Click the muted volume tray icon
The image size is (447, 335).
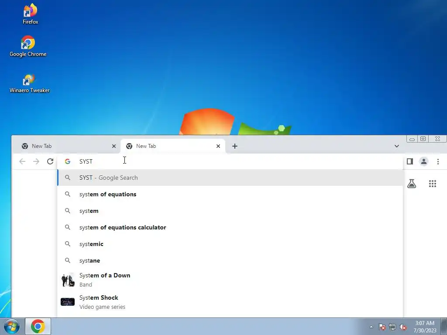click(x=403, y=327)
